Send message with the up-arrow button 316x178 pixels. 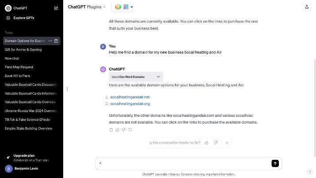coord(275,163)
